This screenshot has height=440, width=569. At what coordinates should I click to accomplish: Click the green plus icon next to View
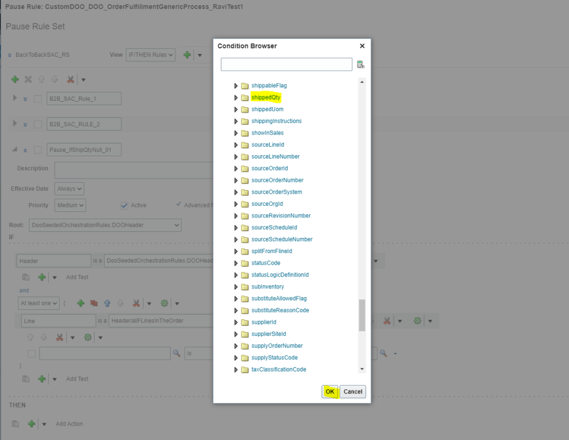coord(187,55)
